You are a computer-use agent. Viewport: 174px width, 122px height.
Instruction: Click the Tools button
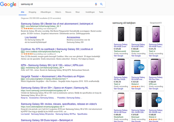[101, 12]
